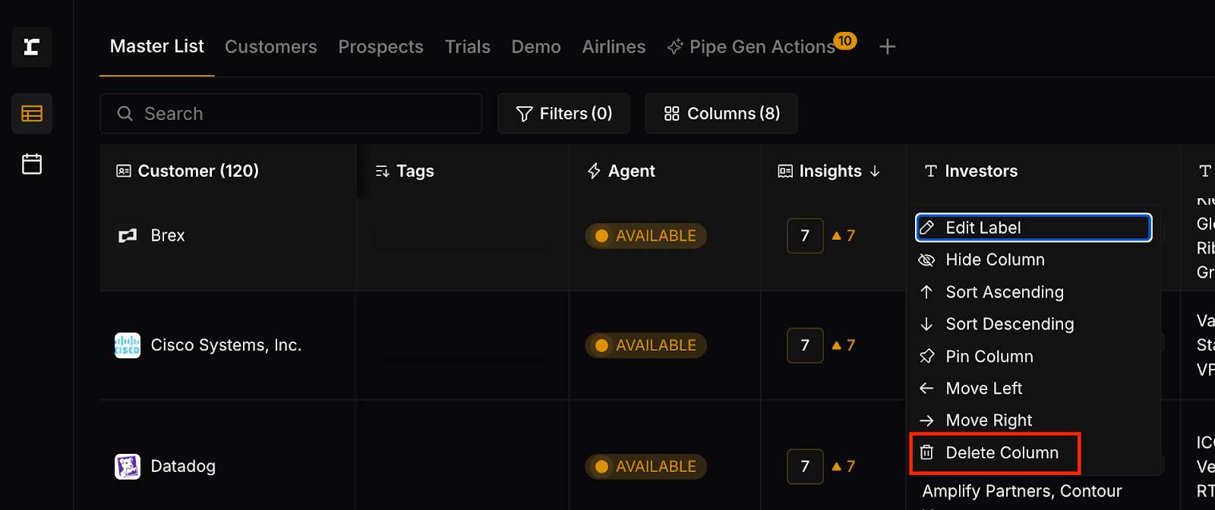The image size is (1215, 510).
Task: Open the table view sidebar icon
Action: click(x=32, y=114)
